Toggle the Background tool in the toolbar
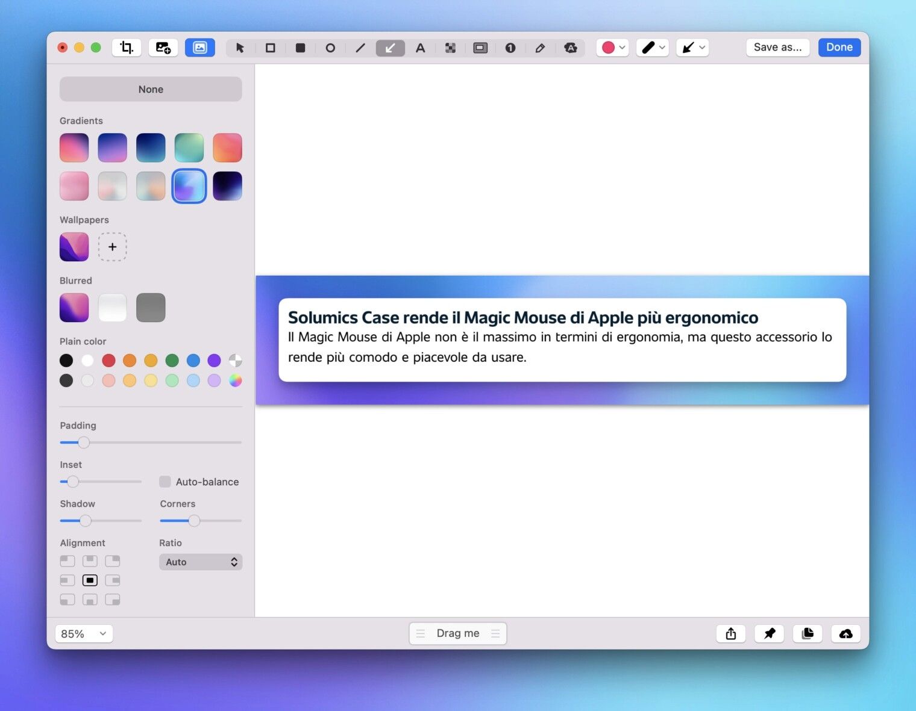 point(200,48)
